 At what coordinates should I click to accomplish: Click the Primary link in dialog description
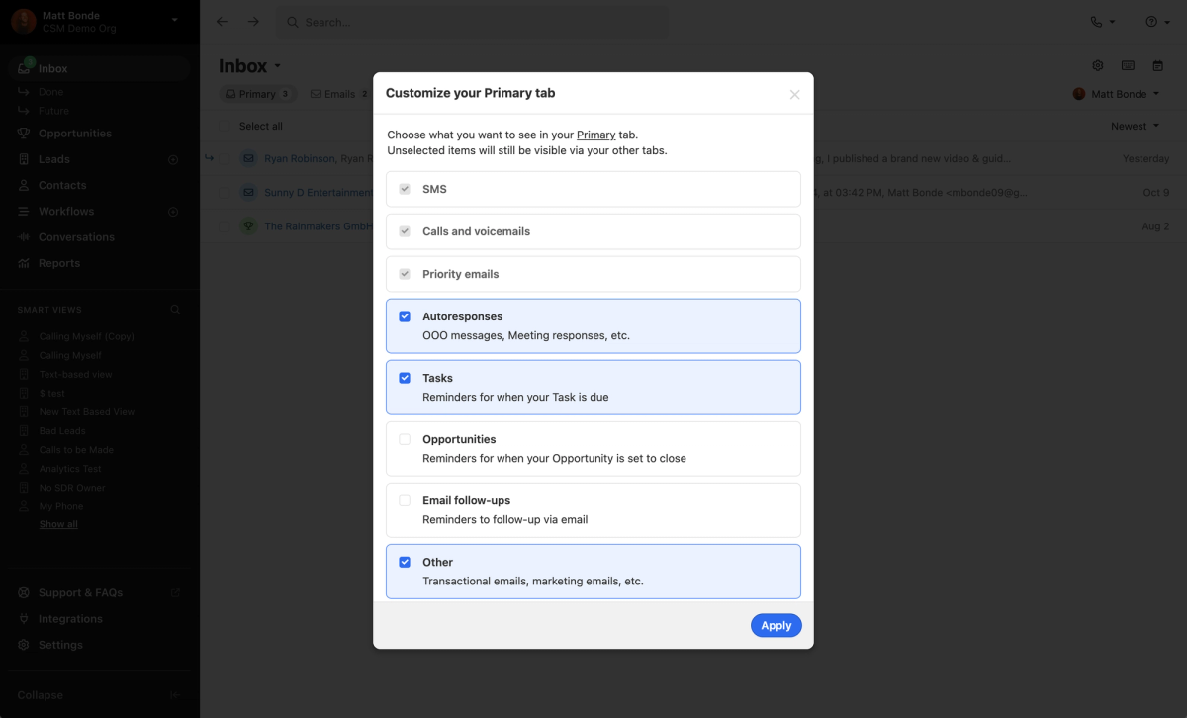click(596, 135)
